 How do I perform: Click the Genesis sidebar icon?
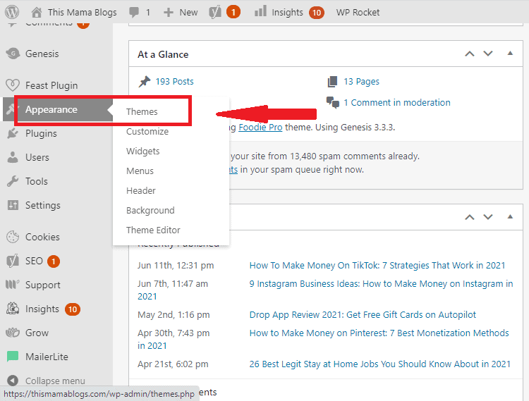pyautogui.click(x=13, y=54)
